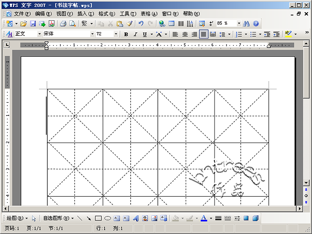Viewport: 312px width, 234px height.
Task: Click the Columns layout icon
Action: pos(181,24)
